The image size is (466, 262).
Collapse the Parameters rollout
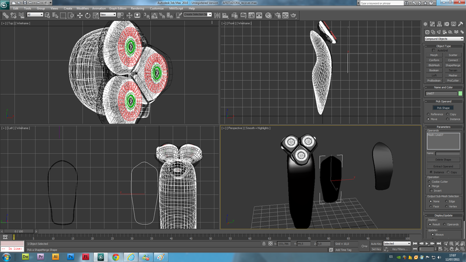(443, 127)
